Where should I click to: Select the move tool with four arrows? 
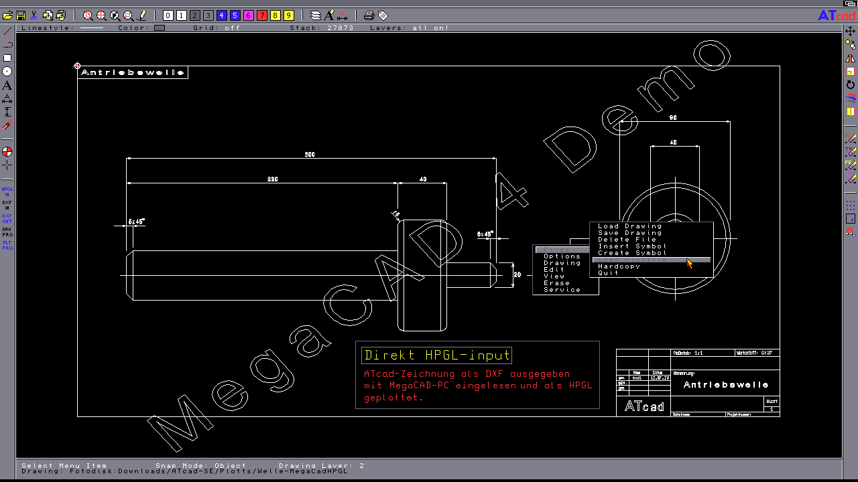point(851,31)
